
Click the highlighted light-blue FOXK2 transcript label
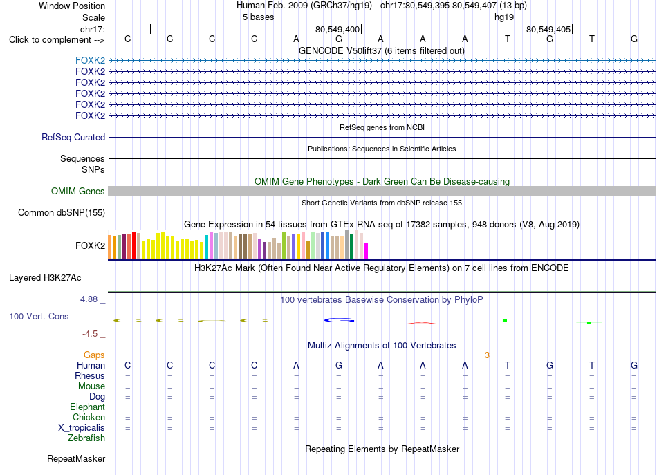click(90, 60)
